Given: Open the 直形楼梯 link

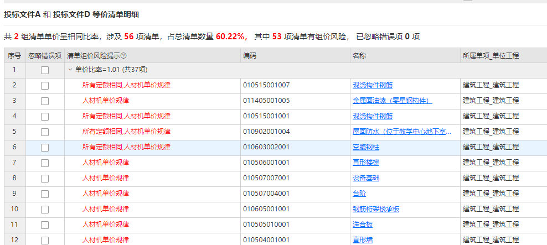Looking at the screenshot, I should click(366, 163).
